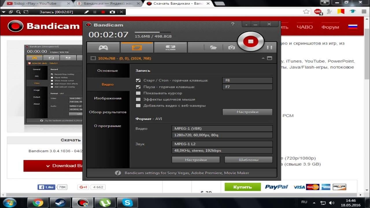Click the G+1 button
Viewport: 370px width, 208px height.
pos(83,187)
